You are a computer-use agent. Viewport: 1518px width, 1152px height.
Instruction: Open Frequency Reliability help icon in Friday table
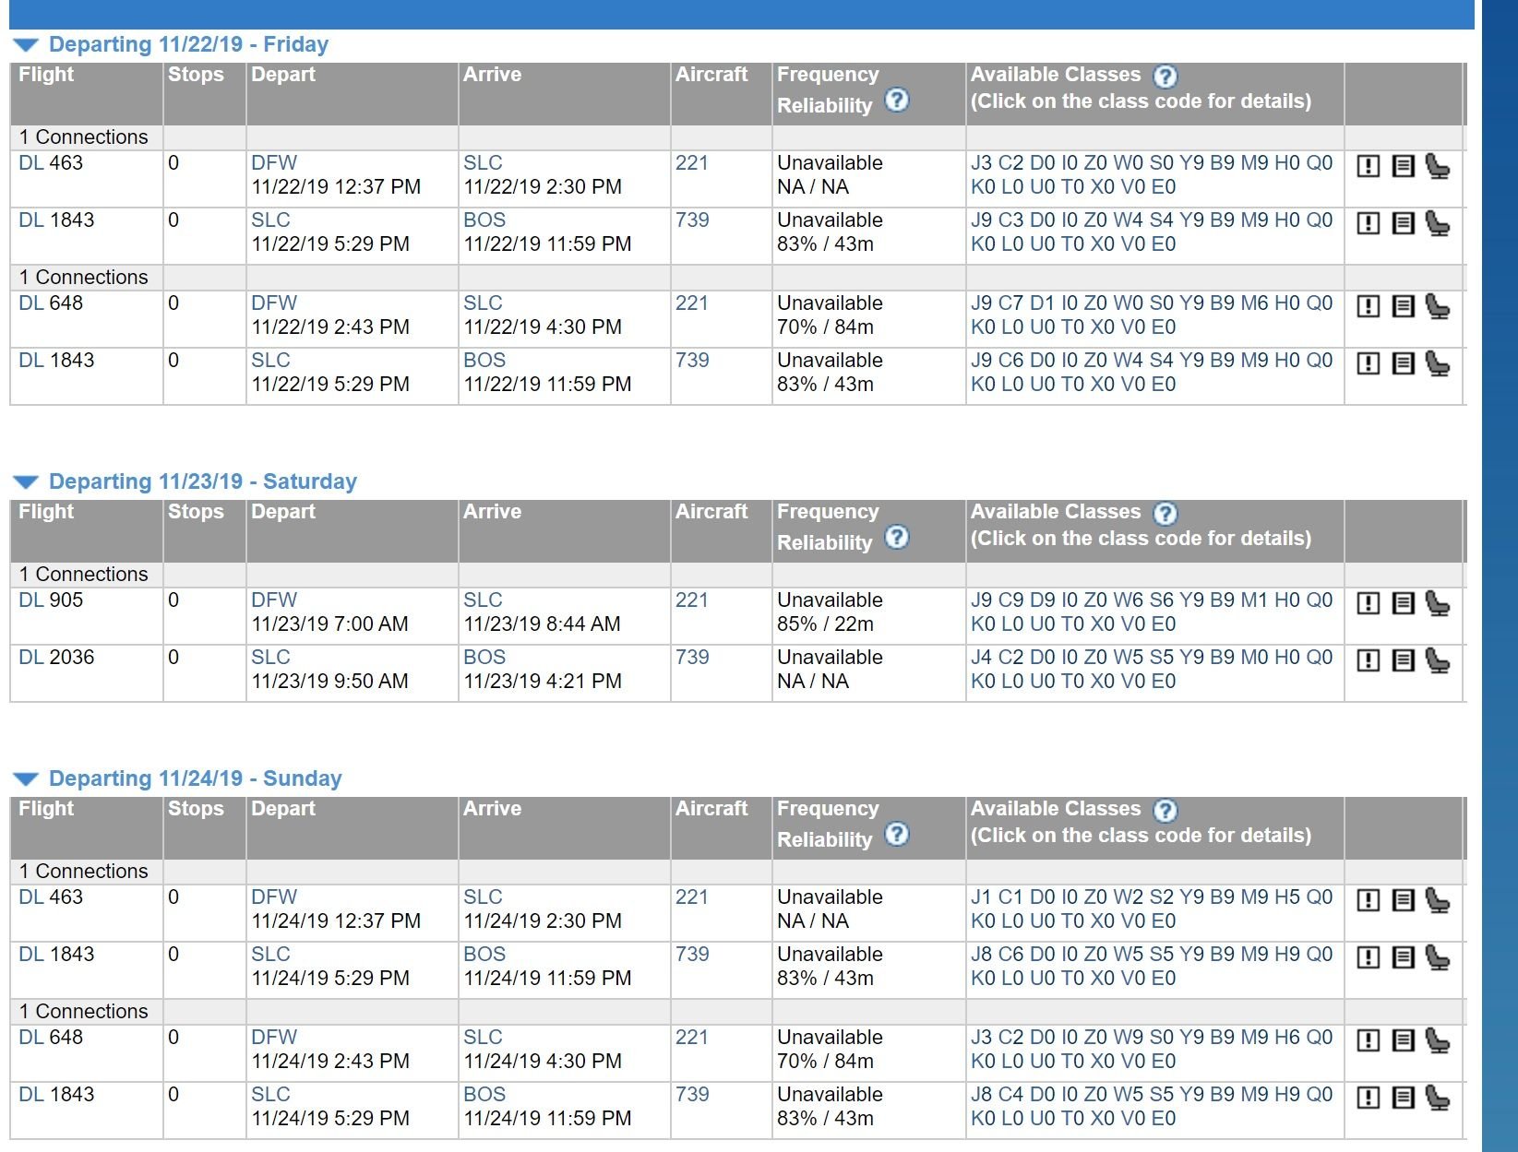click(897, 101)
